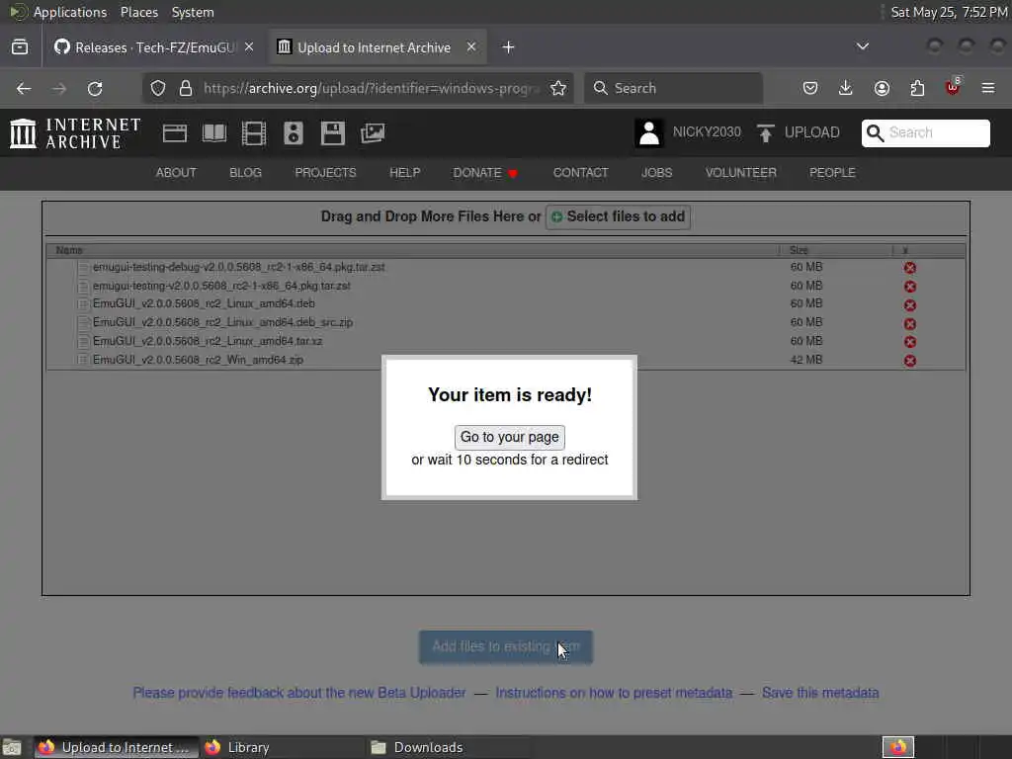Open the Places menu
The image size is (1012, 759).
[x=139, y=12]
